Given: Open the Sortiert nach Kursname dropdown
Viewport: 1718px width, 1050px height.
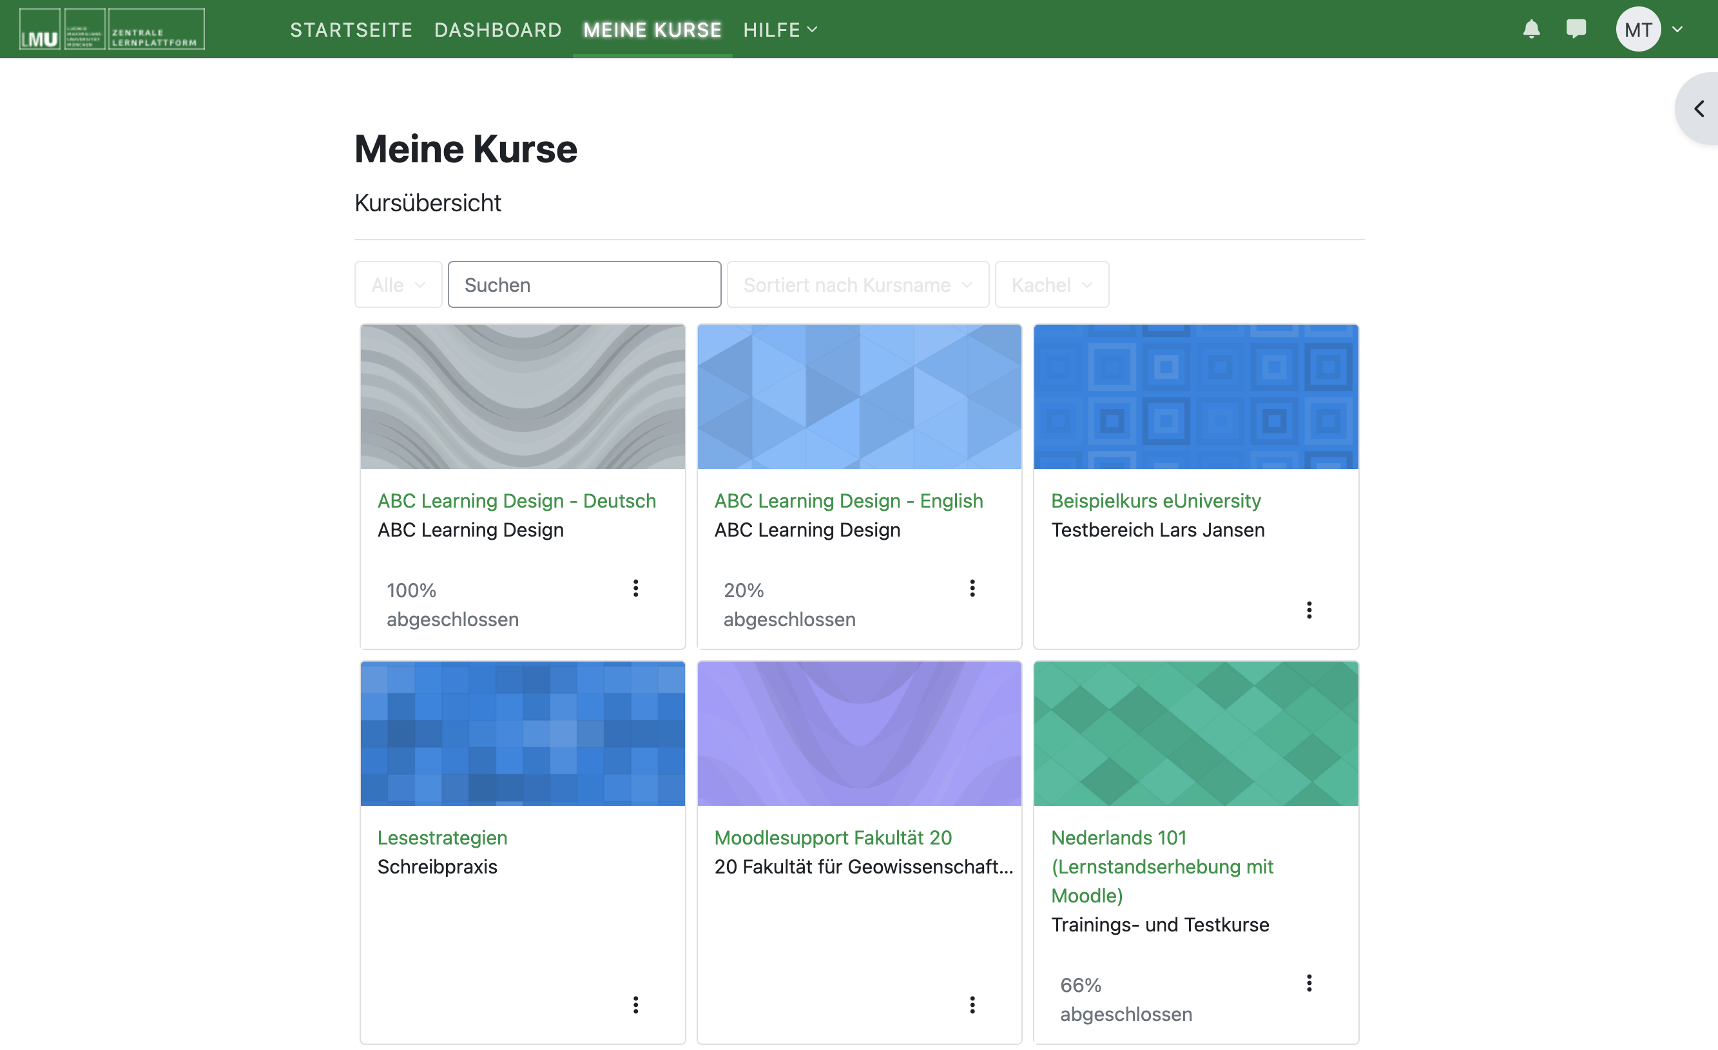Looking at the screenshot, I should click(858, 285).
